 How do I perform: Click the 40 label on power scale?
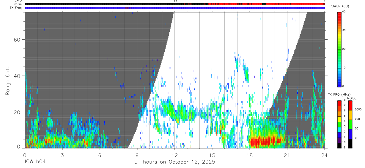[344, 12]
